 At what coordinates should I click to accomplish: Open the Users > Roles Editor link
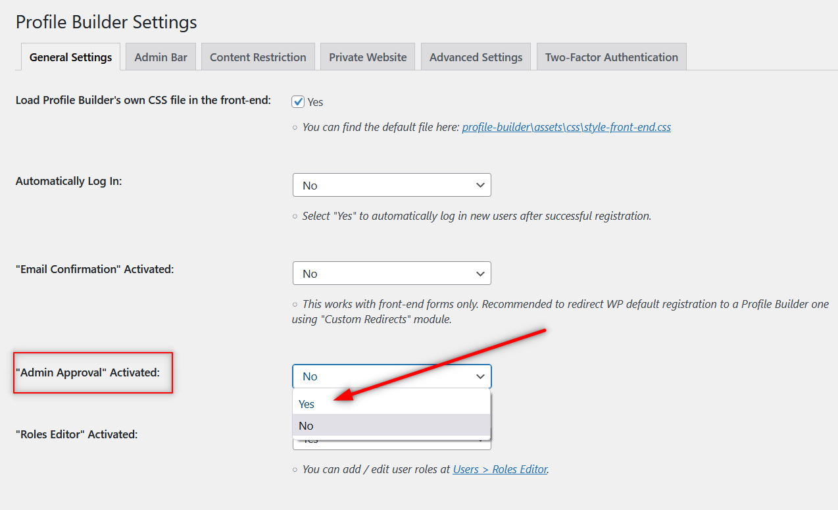(500, 470)
